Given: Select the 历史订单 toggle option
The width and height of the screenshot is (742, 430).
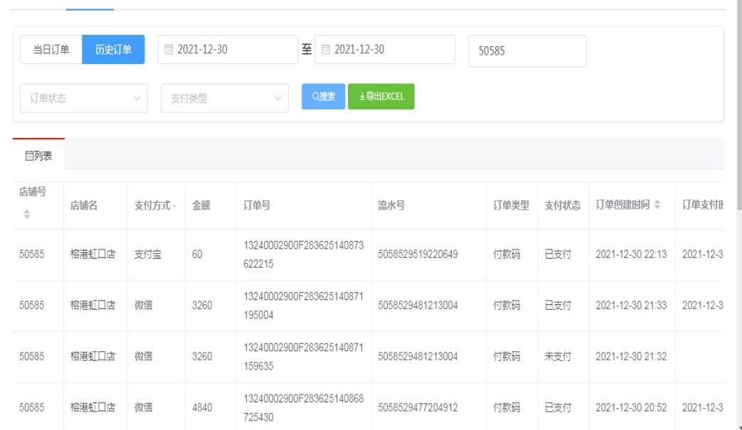Looking at the screenshot, I should pos(113,50).
